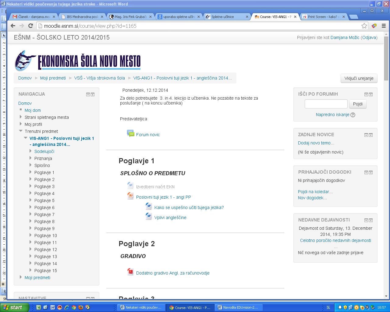390x312 pixels.
Task: Collapse the Zadnje novice block
Action: [366, 135]
